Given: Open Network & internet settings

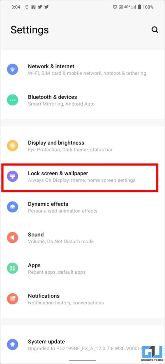Looking at the screenshot, I should point(82,69).
